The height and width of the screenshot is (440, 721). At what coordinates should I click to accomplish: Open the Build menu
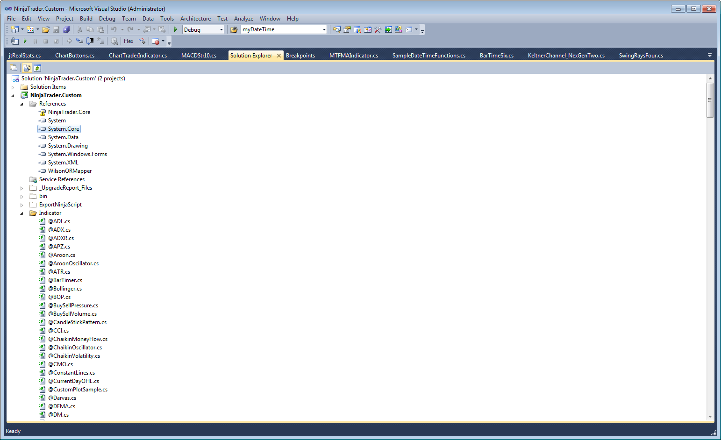pos(86,19)
